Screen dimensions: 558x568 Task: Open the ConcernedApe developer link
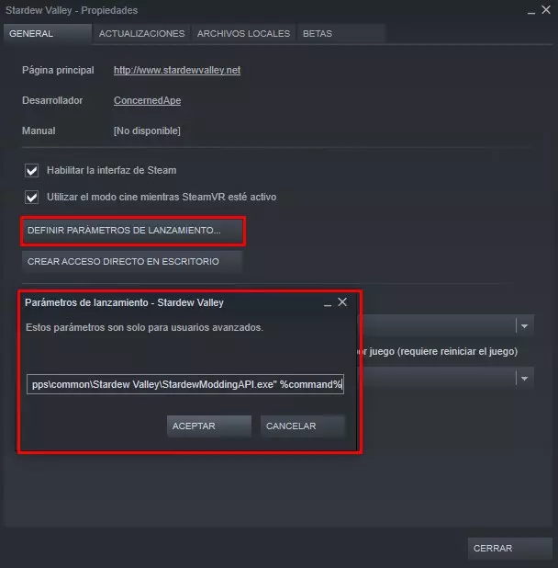click(x=147, y=100)
